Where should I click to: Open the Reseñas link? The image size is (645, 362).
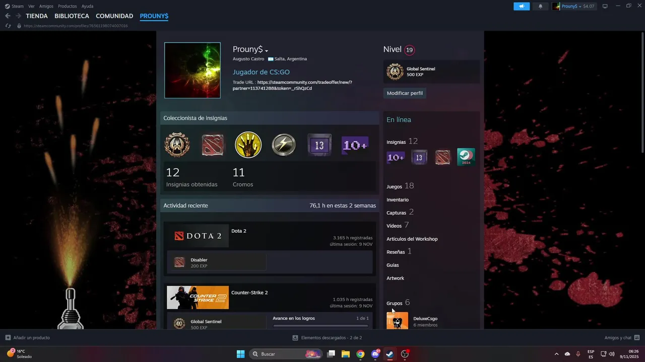pyautogui.click(x=396, y=252)
